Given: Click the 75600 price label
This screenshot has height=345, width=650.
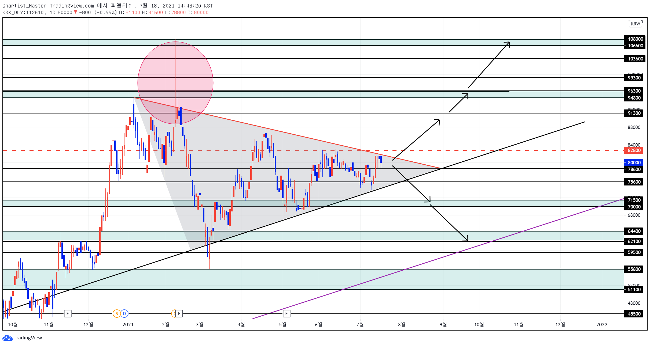Looking at the screenshot, I should pyautogui.click(x=633, y=182).
